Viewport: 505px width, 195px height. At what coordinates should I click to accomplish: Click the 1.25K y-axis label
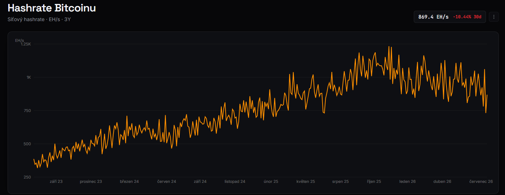26,44
